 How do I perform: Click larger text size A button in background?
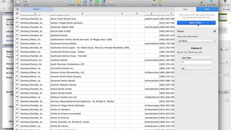tap(226, 62)
